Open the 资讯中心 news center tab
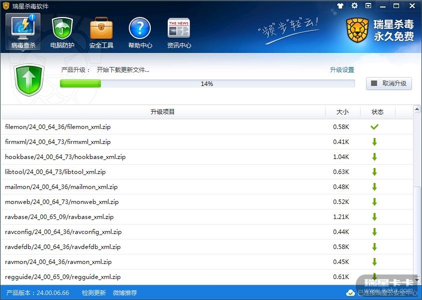Image resolution: width=422 pixels, height=300 pixels. (179, 32)
